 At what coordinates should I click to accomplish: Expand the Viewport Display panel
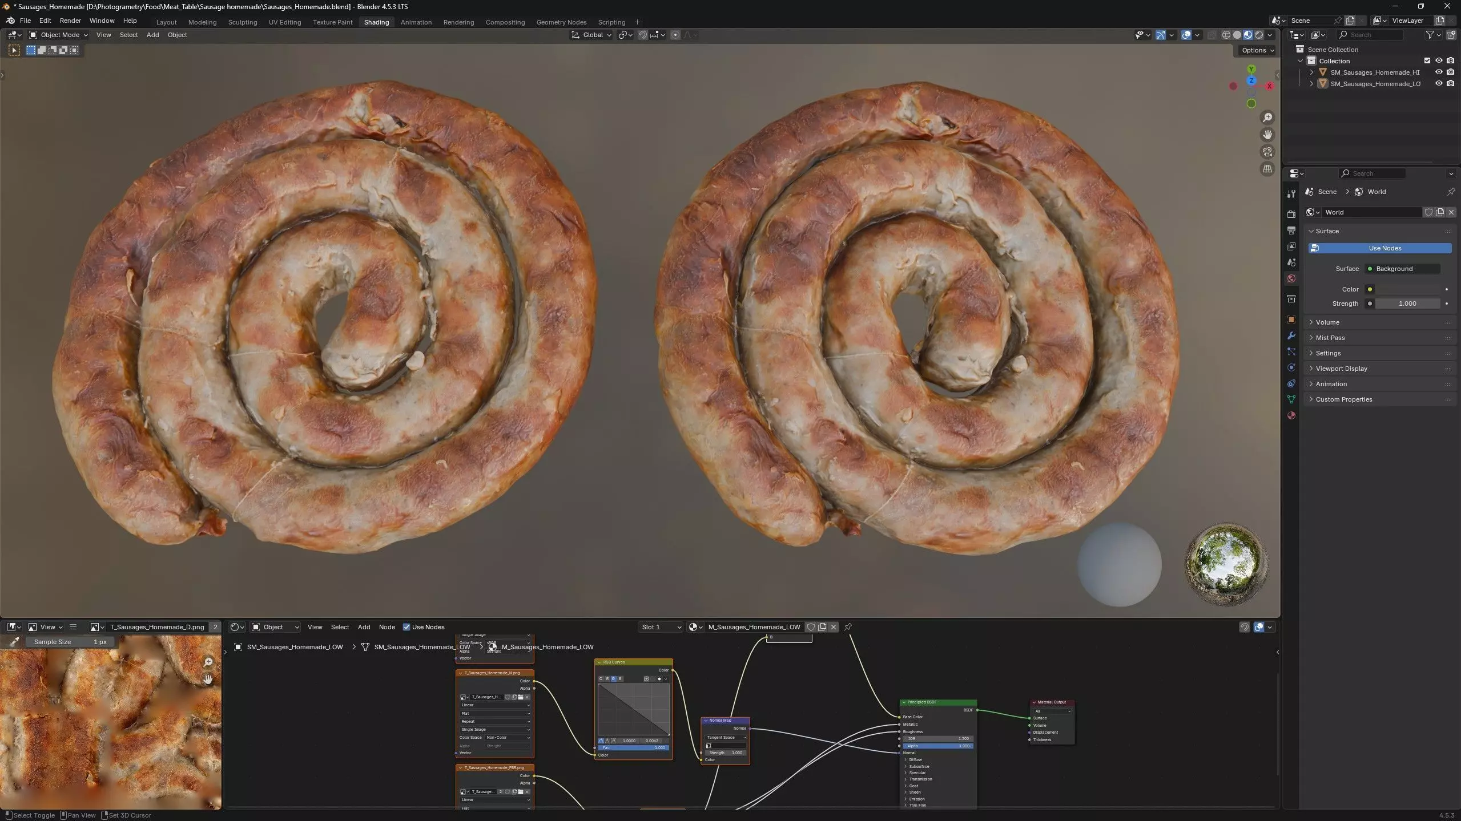click(1379, 369)
